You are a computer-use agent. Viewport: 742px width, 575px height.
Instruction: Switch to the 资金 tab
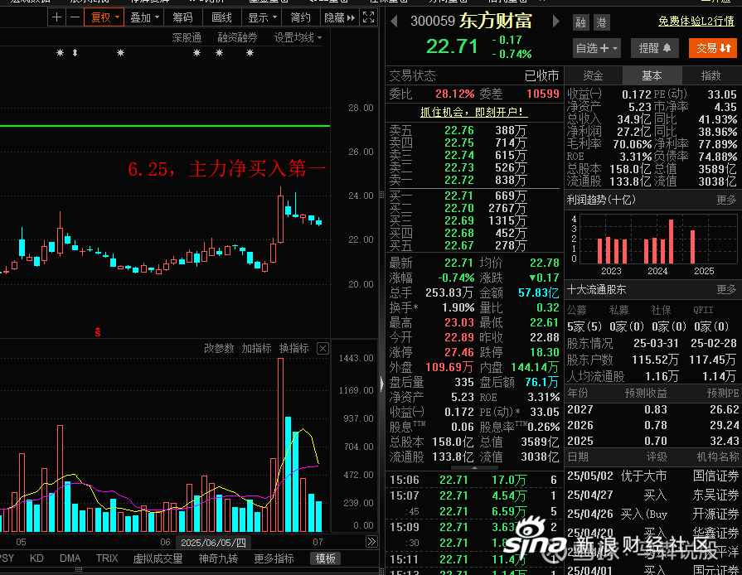pyautogui.click(x=593, y=75)
